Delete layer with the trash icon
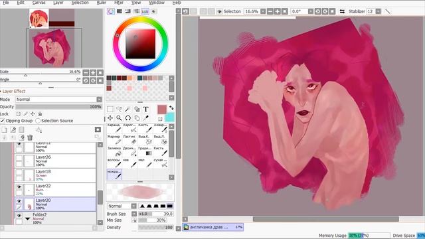 tap(30, 137)
